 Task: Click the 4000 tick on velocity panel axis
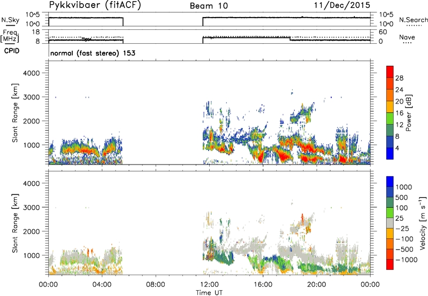32,183
